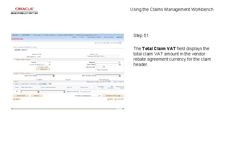Click the horizontal scrollbar's left arrow
Screen dimensions: 225x168
point(12,109)
